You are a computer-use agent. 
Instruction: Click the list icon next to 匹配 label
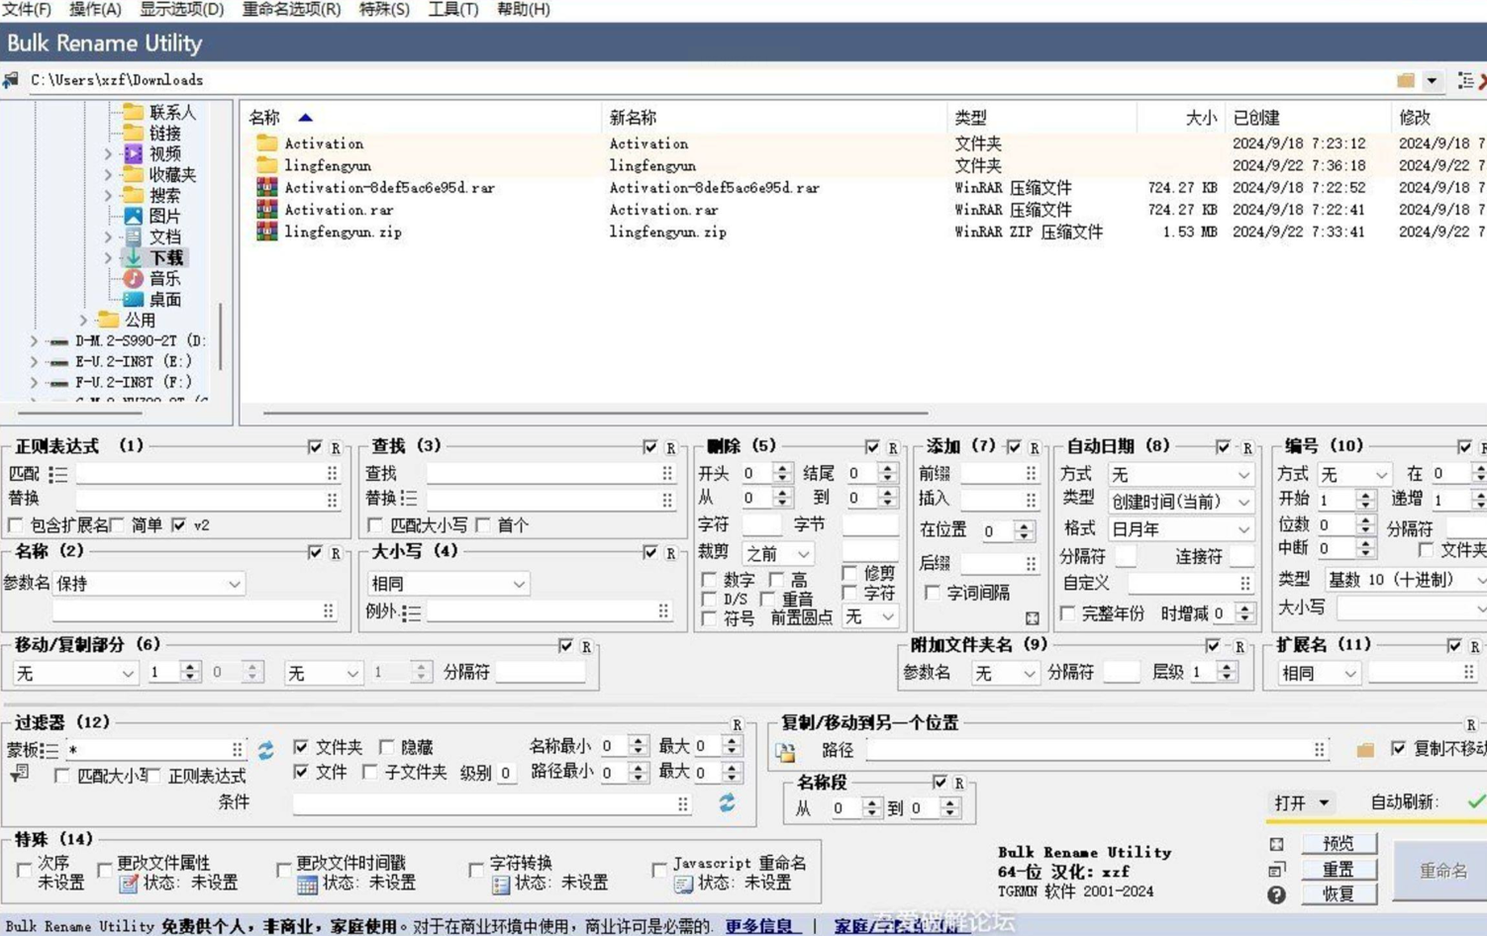click(58, 475)
